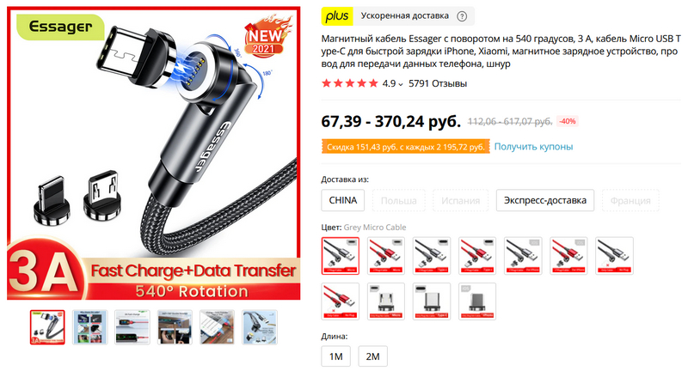Image resolution: width=688 pixels, height=371 pixels.
Task: Expand the 4.9 rating dropdown chevron
Action: tap(400, 84)
